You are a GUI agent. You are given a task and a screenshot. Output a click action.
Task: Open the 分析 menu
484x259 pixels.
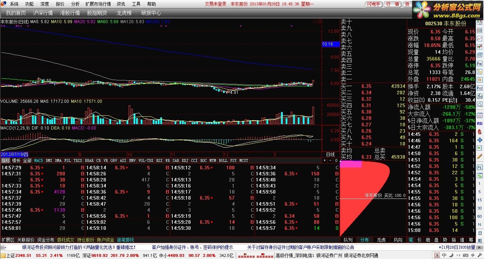pyautogui.click(x=75, y=4)
